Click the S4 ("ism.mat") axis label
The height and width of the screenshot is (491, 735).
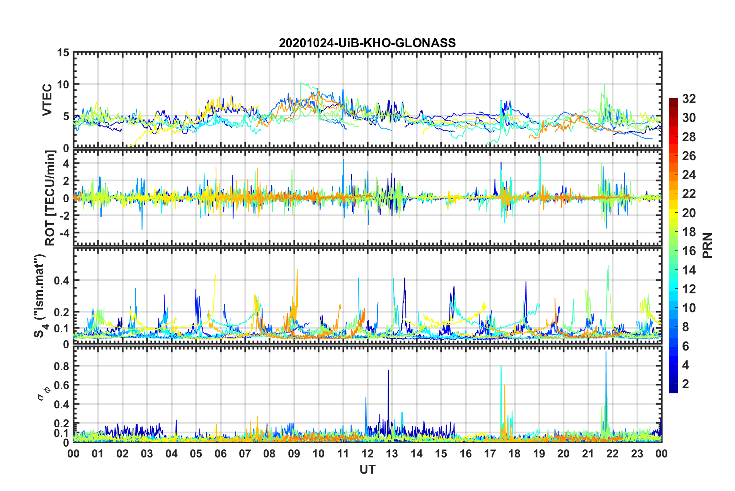[x=41, y=296]
